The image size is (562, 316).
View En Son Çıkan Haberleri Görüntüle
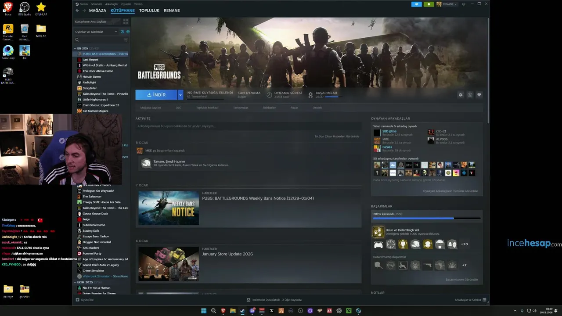(x=337, y=136)
